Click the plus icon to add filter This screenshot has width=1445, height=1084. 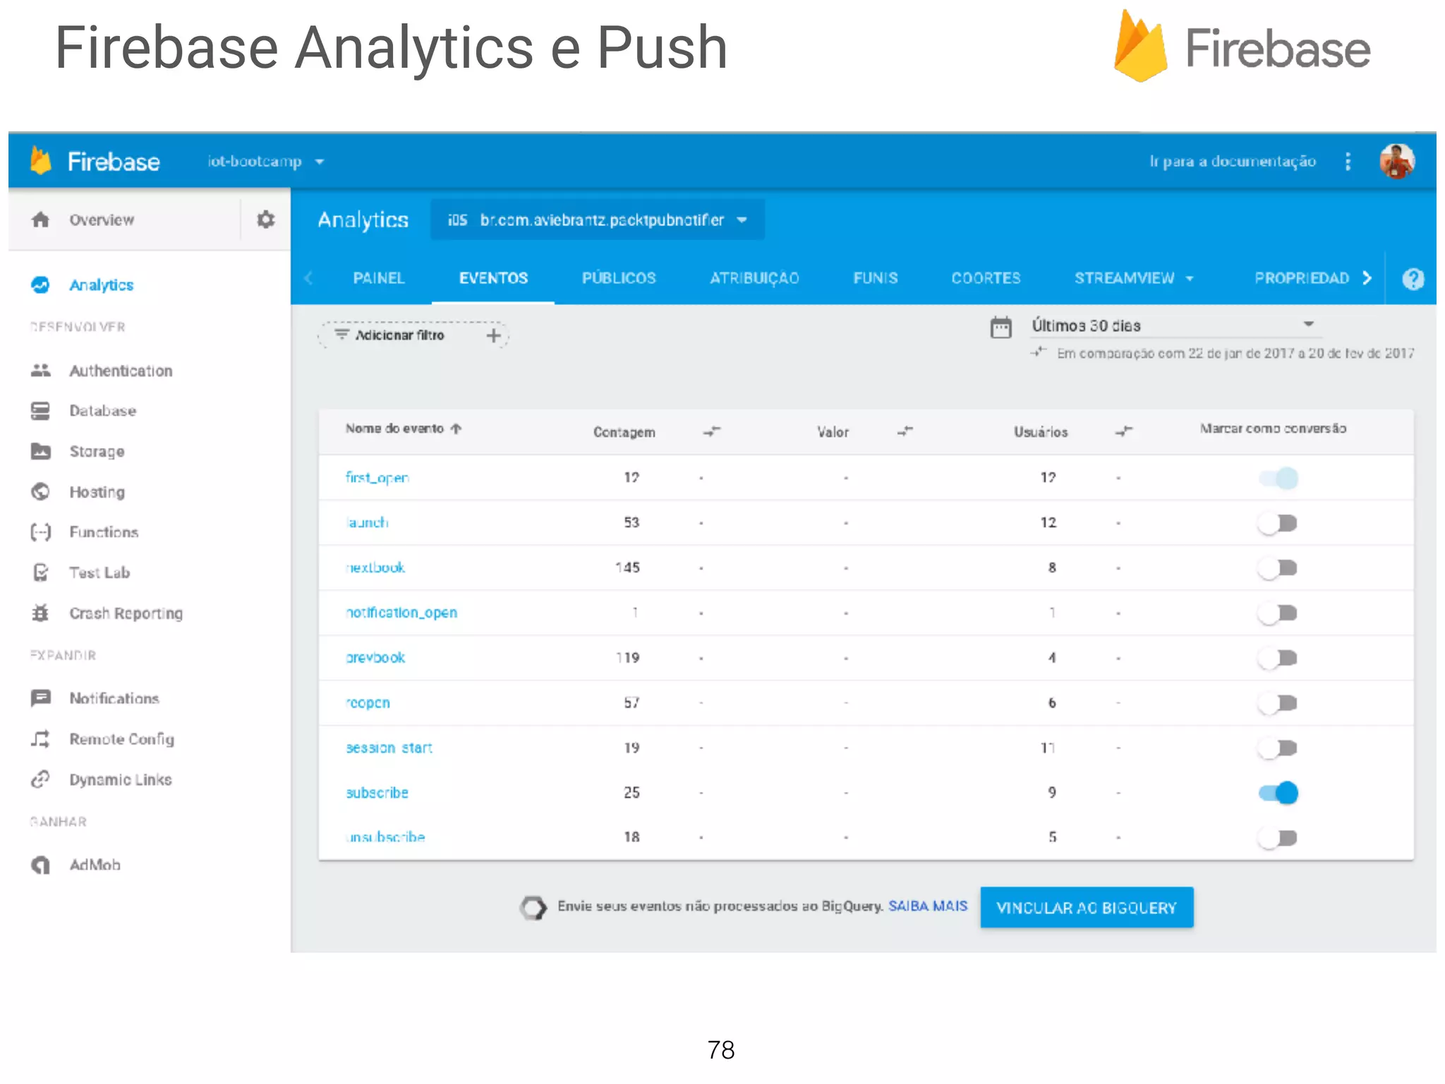coord(494,335)
